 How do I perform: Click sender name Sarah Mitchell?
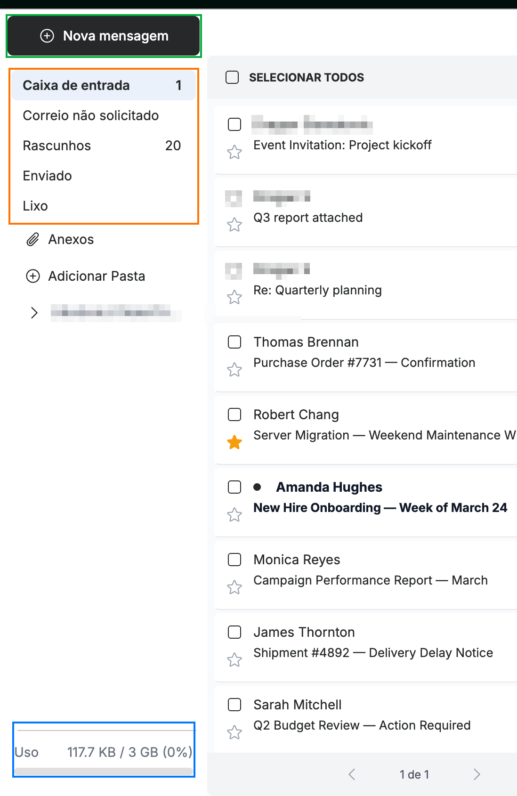tap(298, 705)
